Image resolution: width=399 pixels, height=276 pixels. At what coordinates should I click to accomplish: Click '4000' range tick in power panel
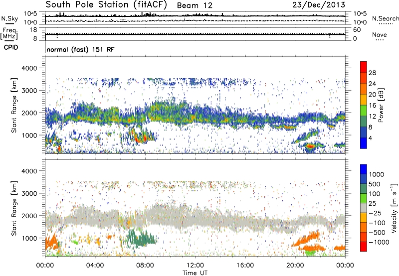(x=29, y=68)
